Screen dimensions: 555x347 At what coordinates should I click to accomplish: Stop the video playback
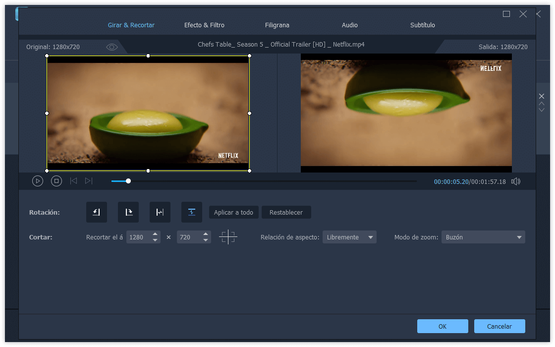56,181
